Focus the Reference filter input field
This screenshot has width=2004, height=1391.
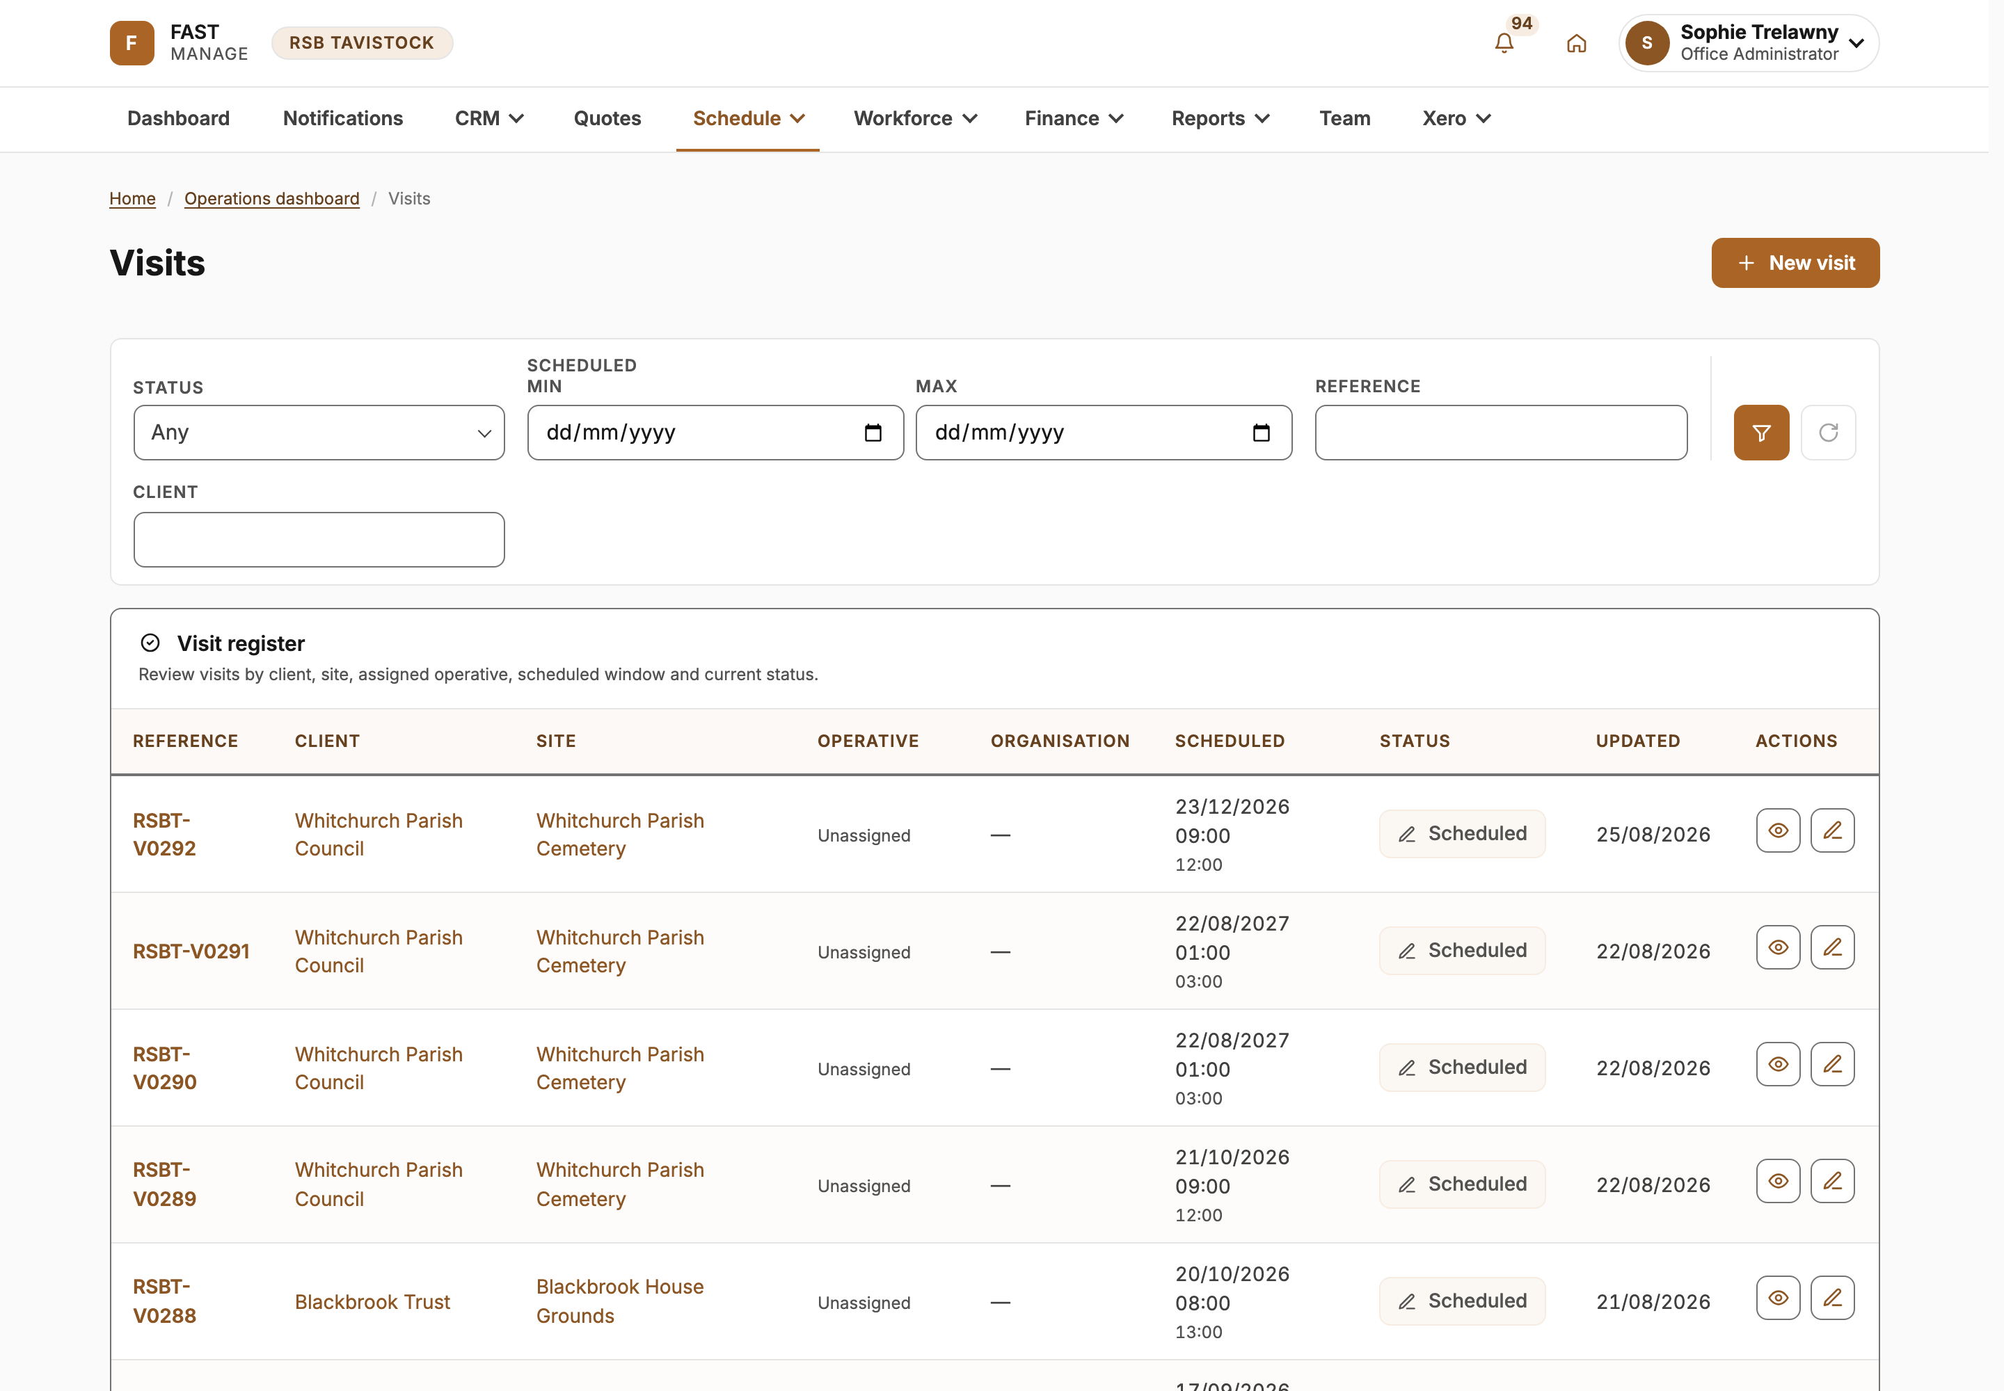pyautogui.click(x=1501, y=433)
